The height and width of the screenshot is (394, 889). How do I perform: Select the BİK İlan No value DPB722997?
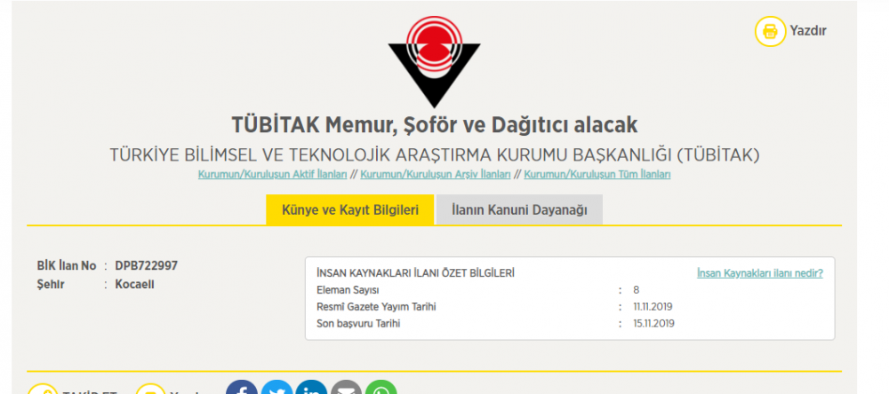[x=147, y=265]
